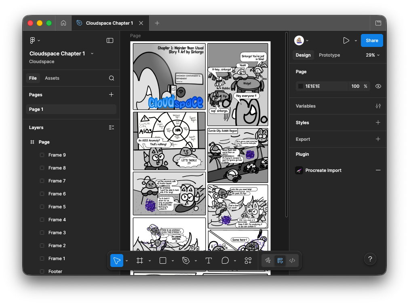Toggle the sidebar panel collapse icon
The width and height of the screenshot is (409, 305).
point(110,40)
